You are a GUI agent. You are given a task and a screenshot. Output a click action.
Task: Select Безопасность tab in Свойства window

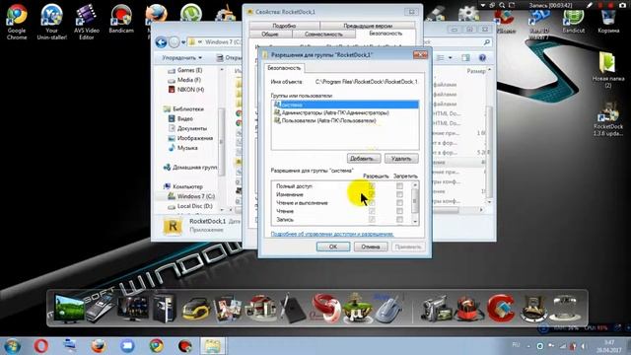pos(386,34)
